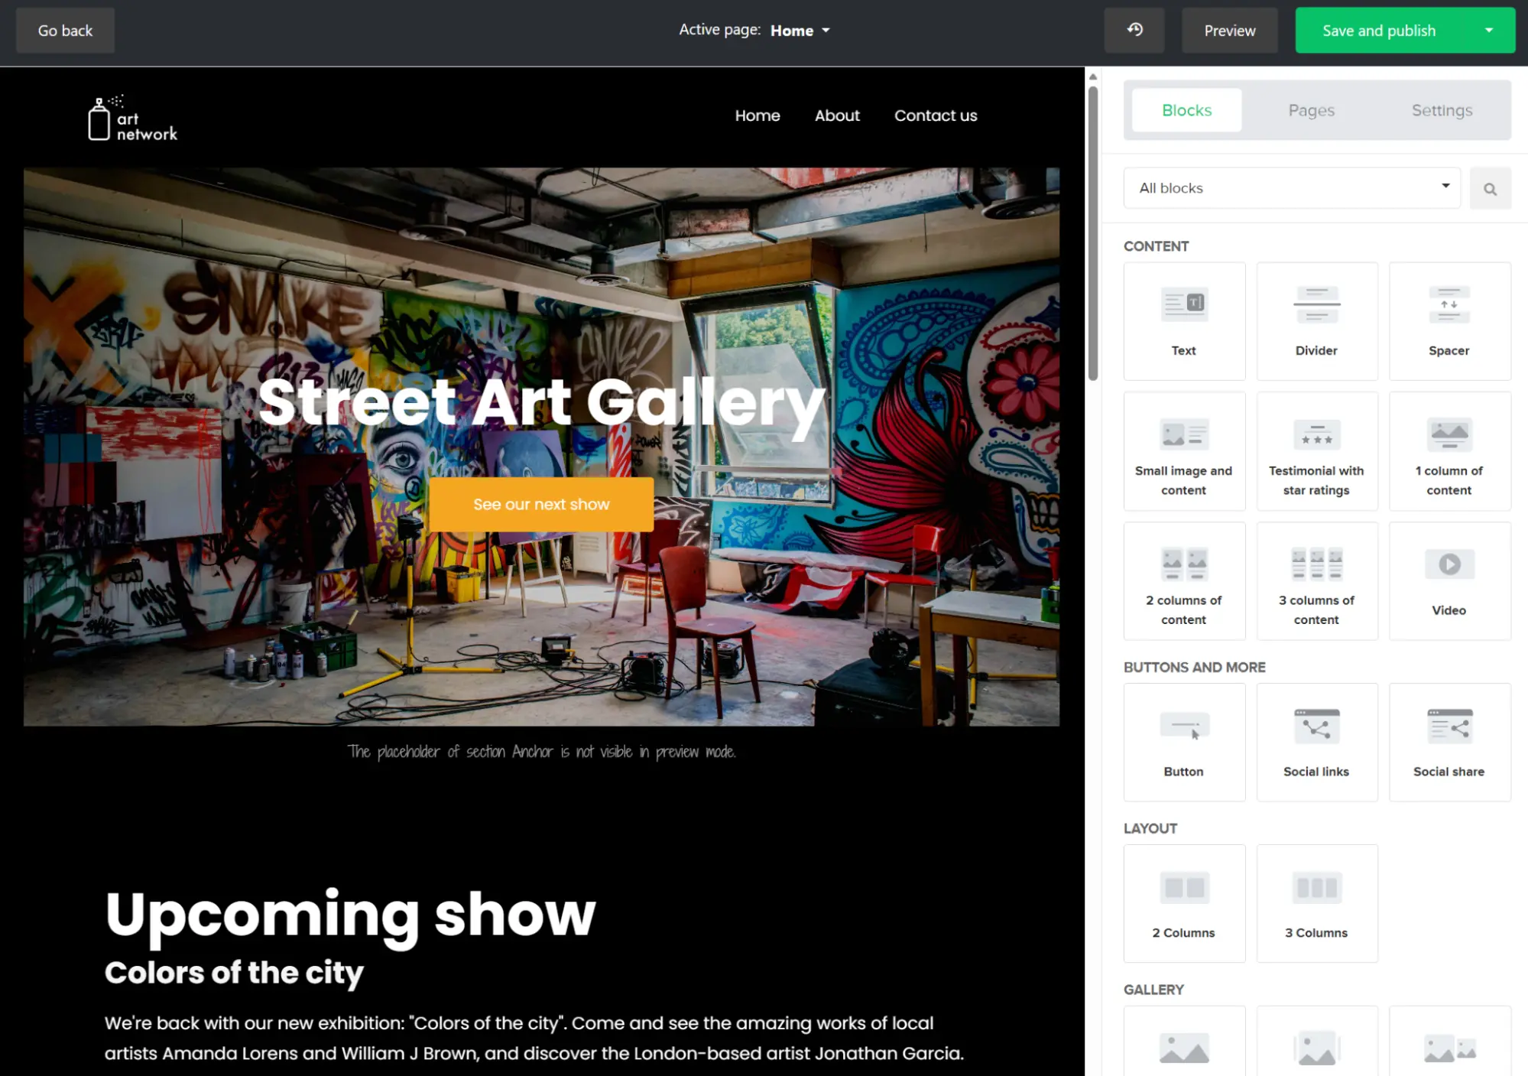The image size is (1528, 1076).
Task: Click the art network logo
Action: pyautogui.click(x=131, y=119)
